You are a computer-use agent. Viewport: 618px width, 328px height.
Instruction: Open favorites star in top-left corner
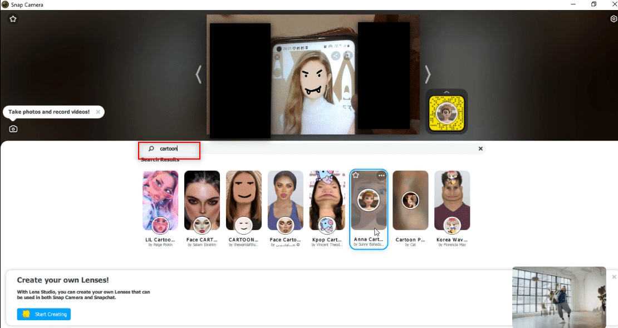point(13,19)
